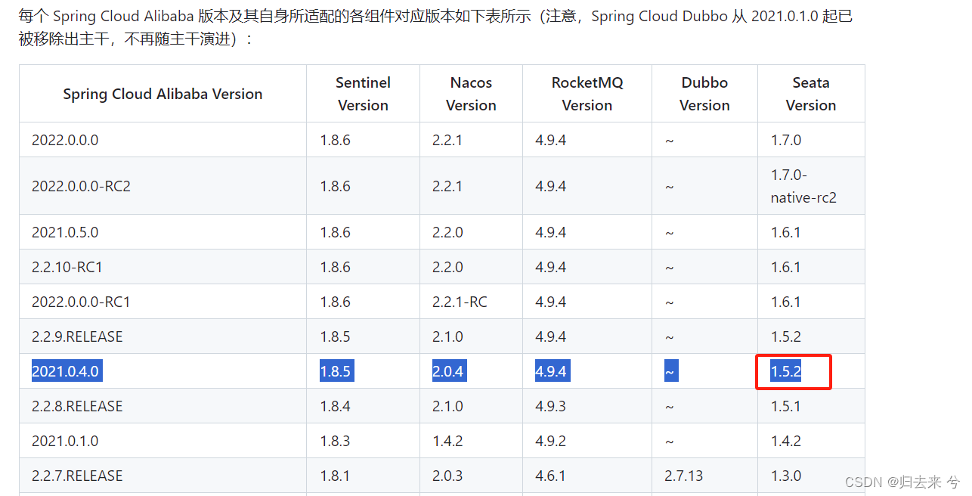Click Seata 1.4.2 in 2021.0.1.0 row
Screen dimensions: 972x496
pos(786,441)
